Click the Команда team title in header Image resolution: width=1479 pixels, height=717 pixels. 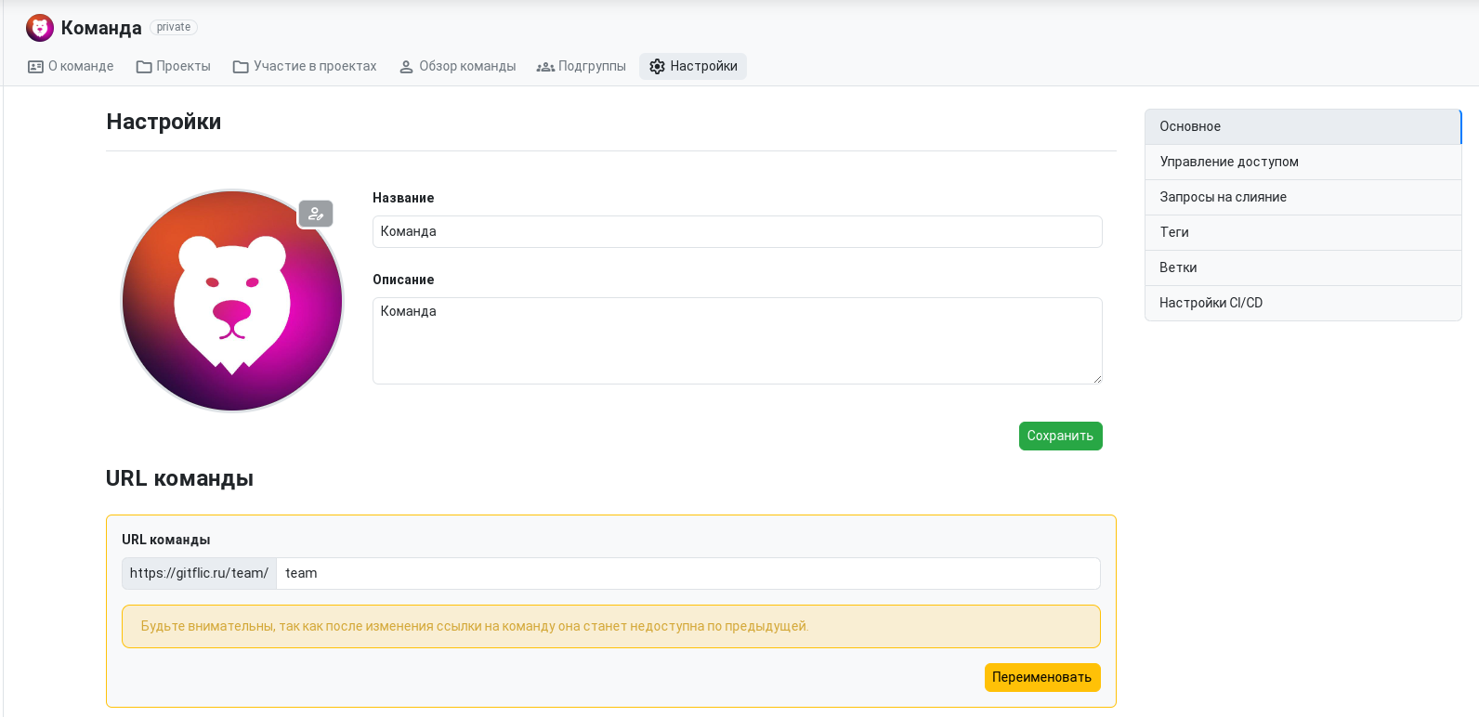tap(101, 28)
